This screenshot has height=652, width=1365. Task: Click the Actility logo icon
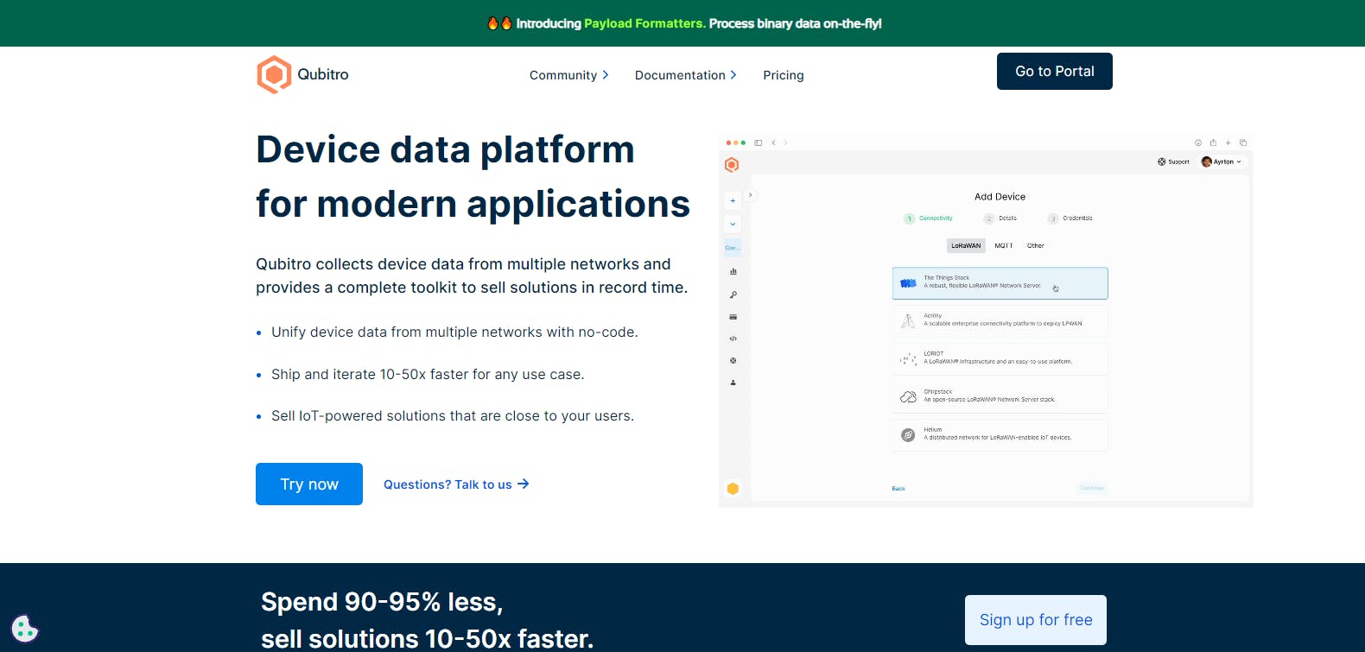908,321
